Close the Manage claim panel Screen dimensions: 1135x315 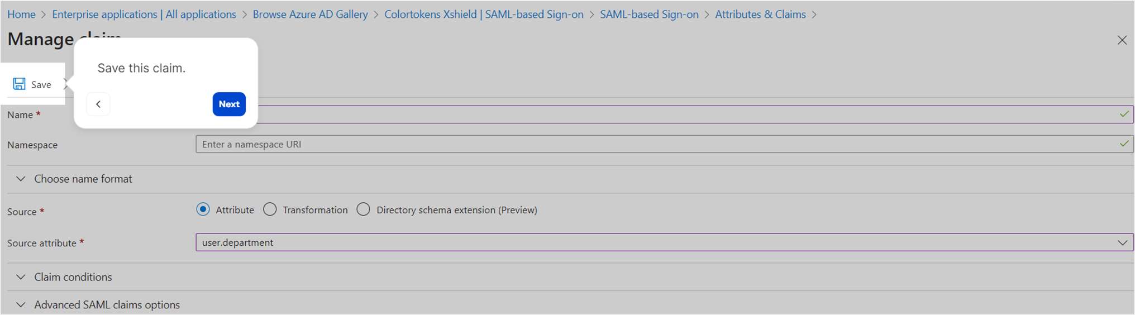(1122, 40)
